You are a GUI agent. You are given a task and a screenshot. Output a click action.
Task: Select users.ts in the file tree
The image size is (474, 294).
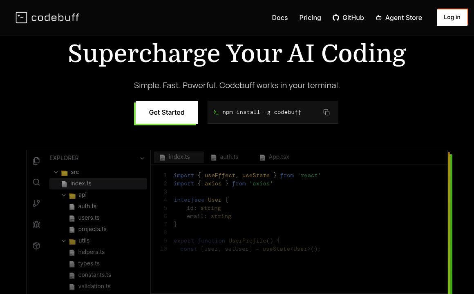(89, 218)
